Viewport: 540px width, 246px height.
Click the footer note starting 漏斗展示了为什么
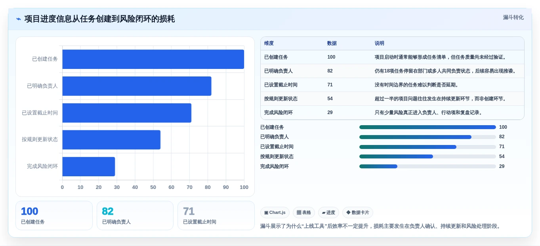(x=381, y=226)
